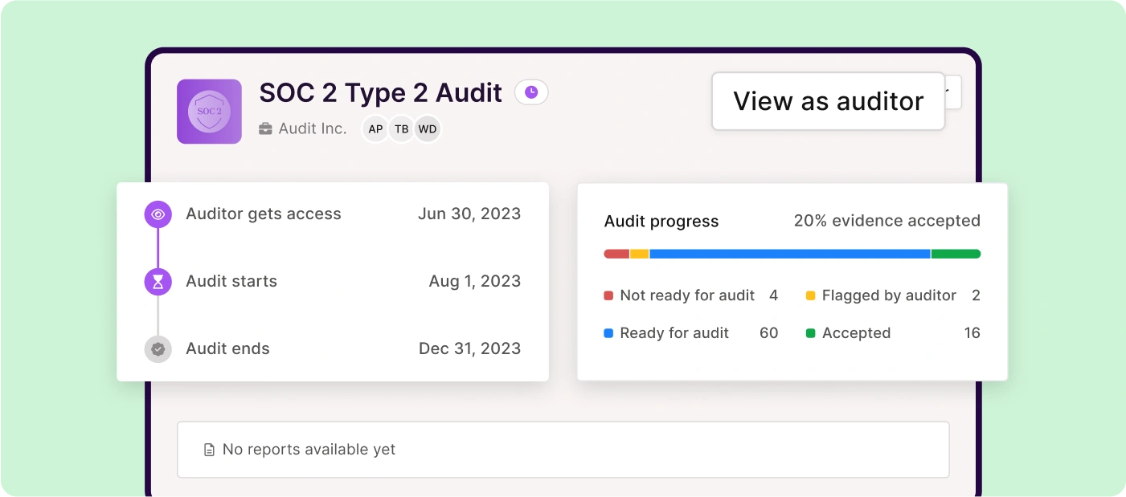Click the checkmark icon on the Audit ends step
The image size is (1126, 497).
coord(158,348)
